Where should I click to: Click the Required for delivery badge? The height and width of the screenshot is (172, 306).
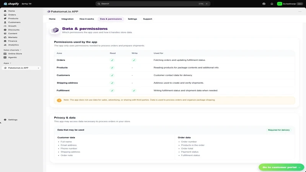pyautogui.click(x=279, y=130)
